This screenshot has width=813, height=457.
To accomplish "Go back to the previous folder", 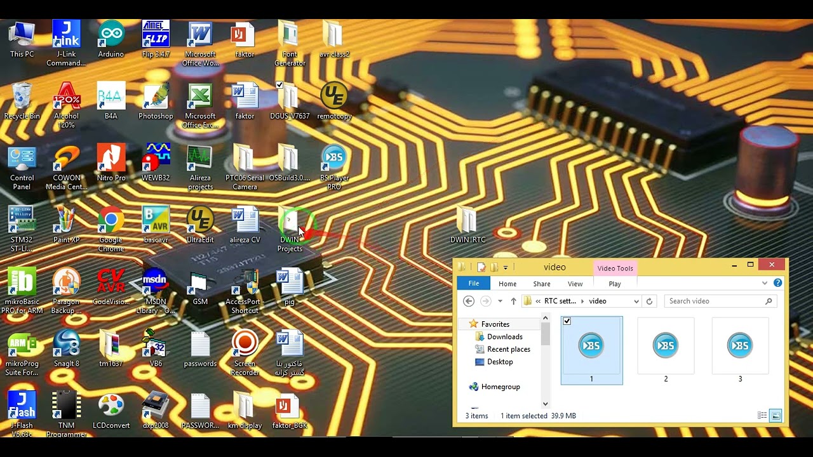I will pyautogui.click(x=469, y=301).
